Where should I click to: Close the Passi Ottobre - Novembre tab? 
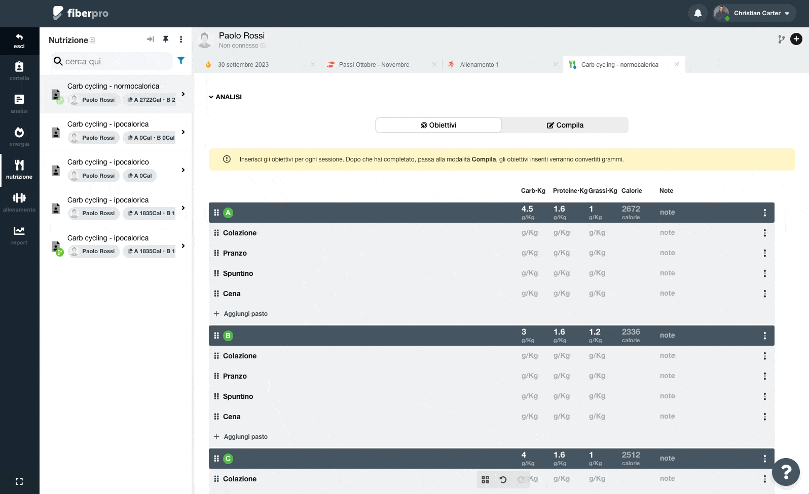coord(434,64)
